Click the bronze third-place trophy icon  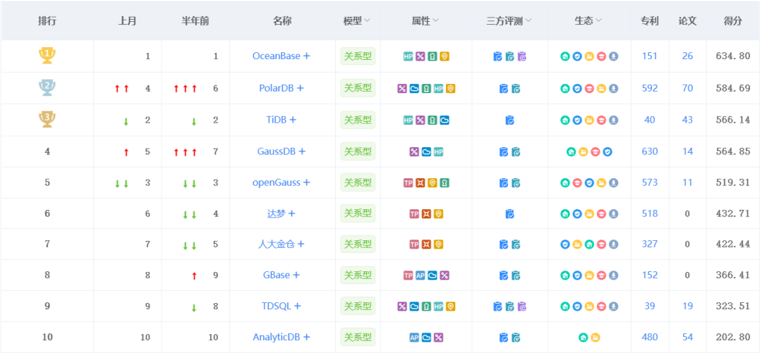47,120
